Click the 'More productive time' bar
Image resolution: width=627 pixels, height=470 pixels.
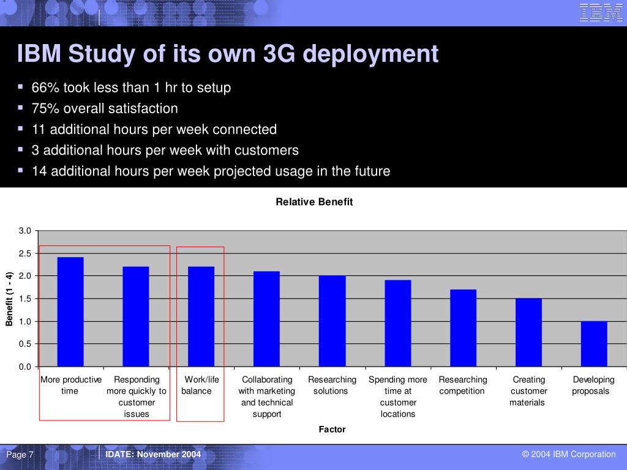click(70, 311)
